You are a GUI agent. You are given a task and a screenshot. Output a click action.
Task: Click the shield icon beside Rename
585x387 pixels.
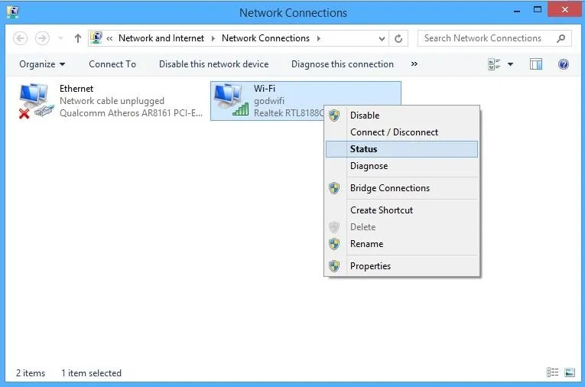pyautogui.click(x=334, y=244)
